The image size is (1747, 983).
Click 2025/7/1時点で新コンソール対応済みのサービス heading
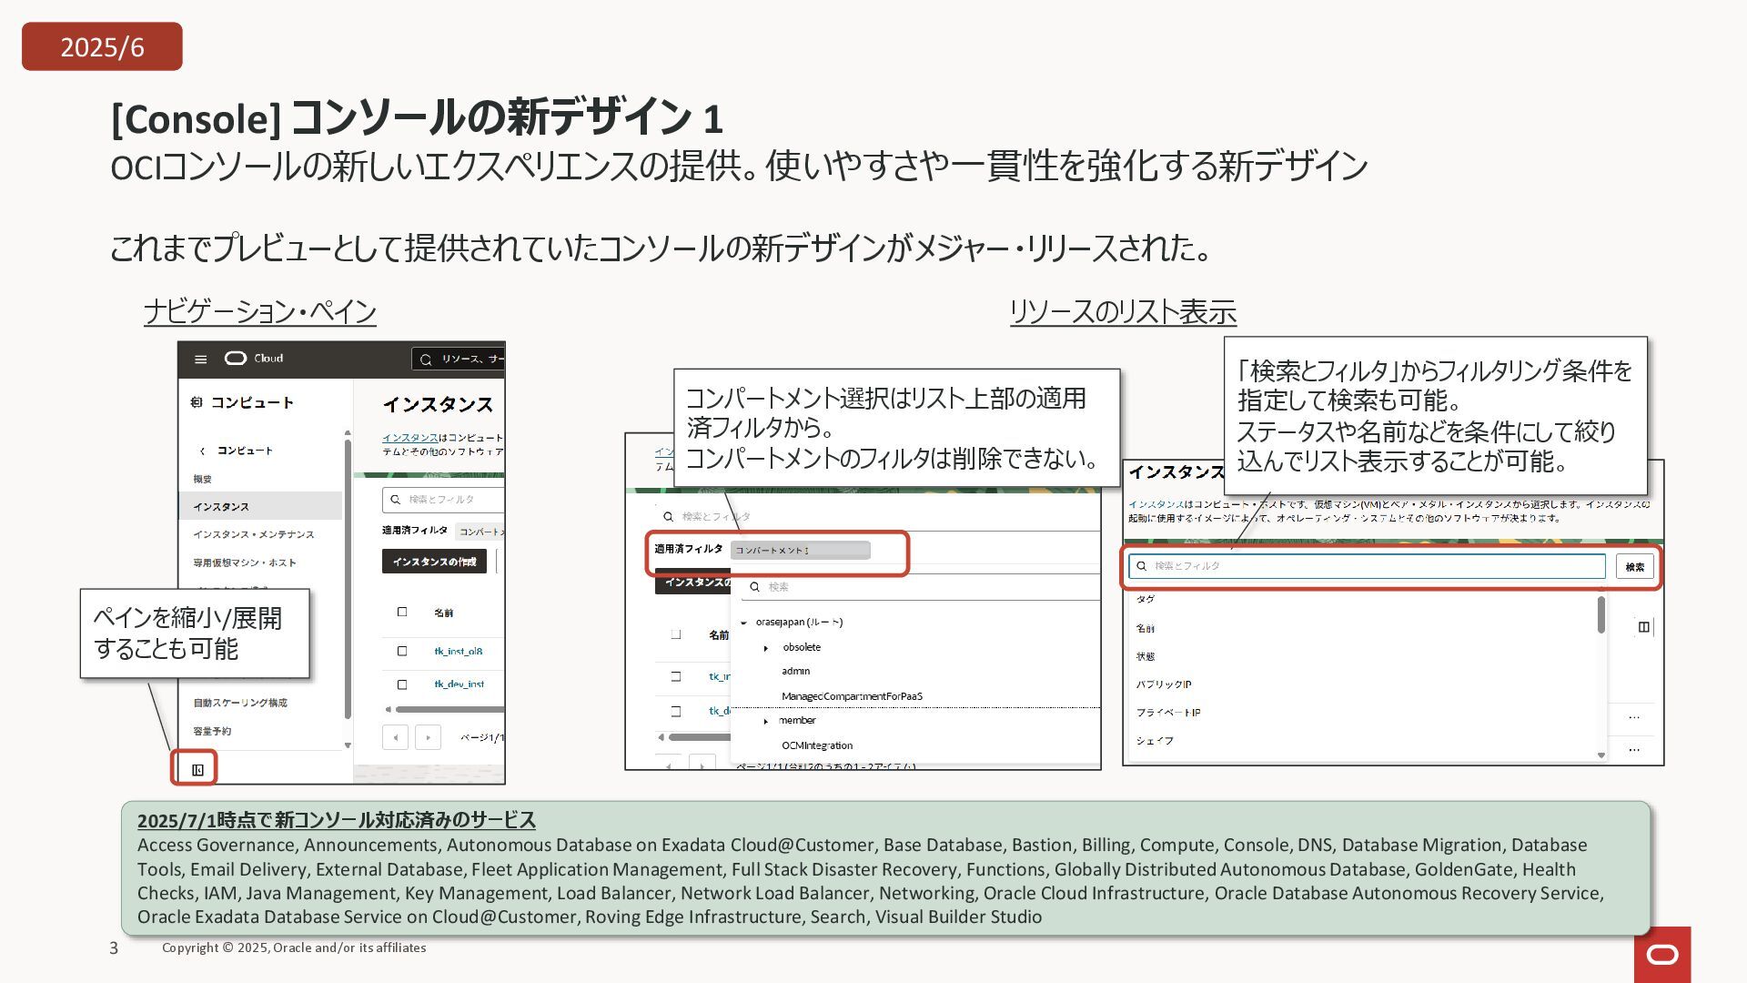coord(337,820)
